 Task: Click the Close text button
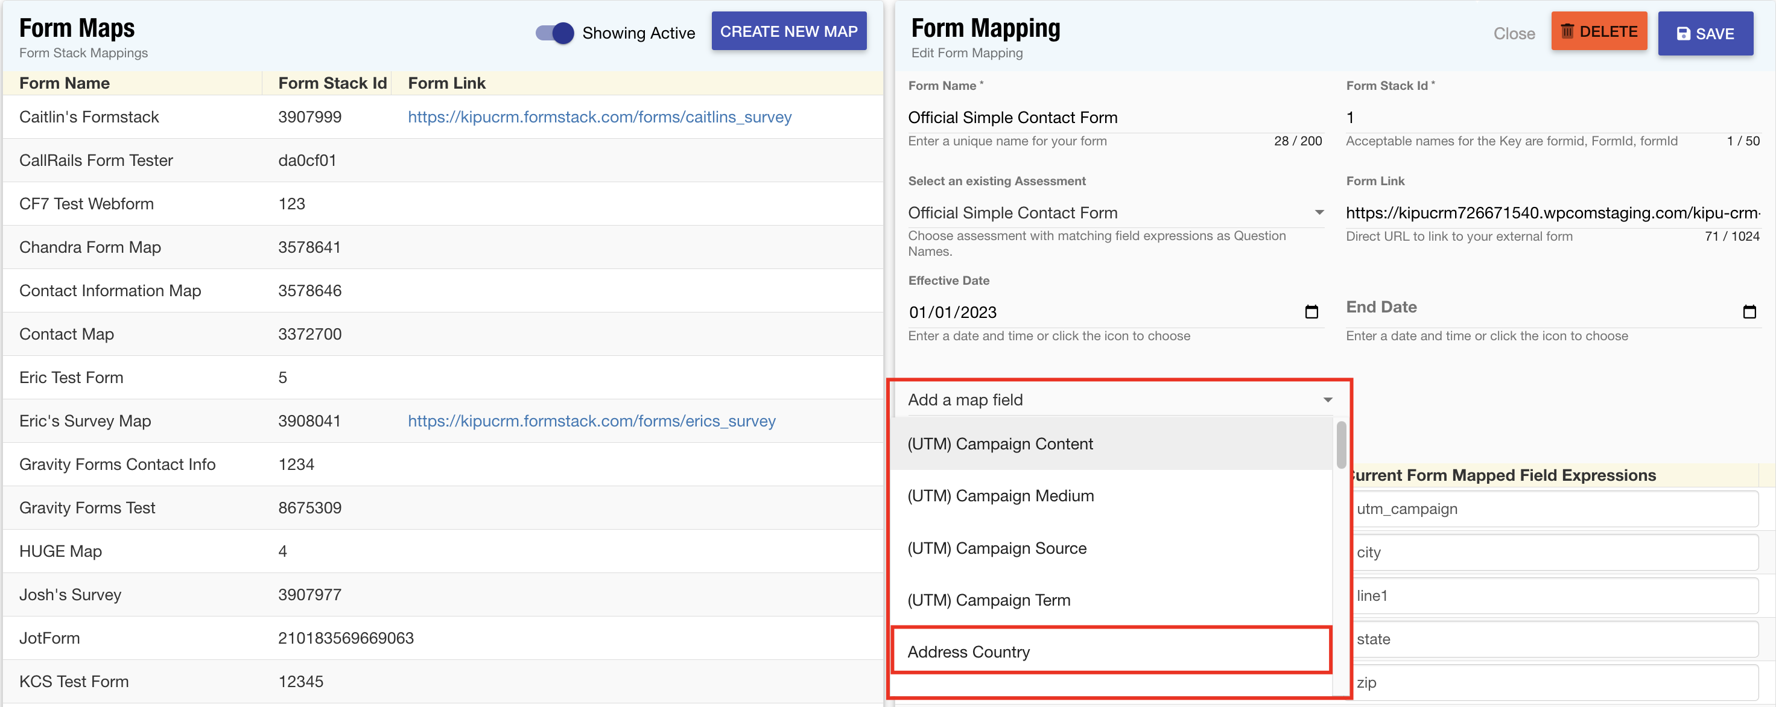pyautogui.click(x=1514, y=34)
